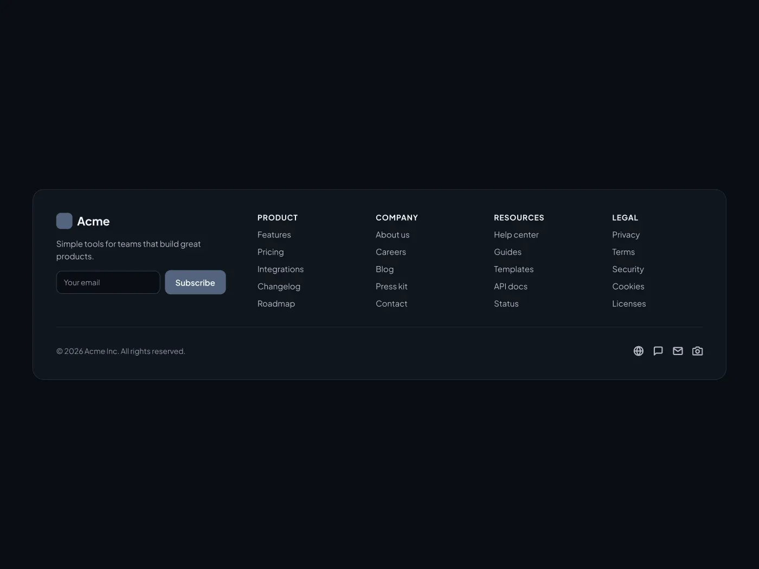Click the RESOURCES column heading

519,218
